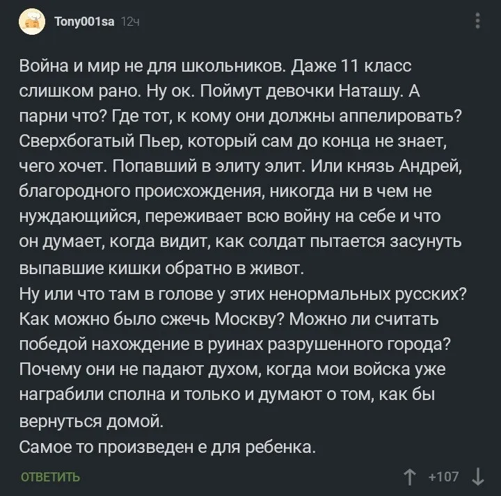501x496 pixels.
Task: Click the last line 'Самое то произведен е'
Action: tap(168, 447)
